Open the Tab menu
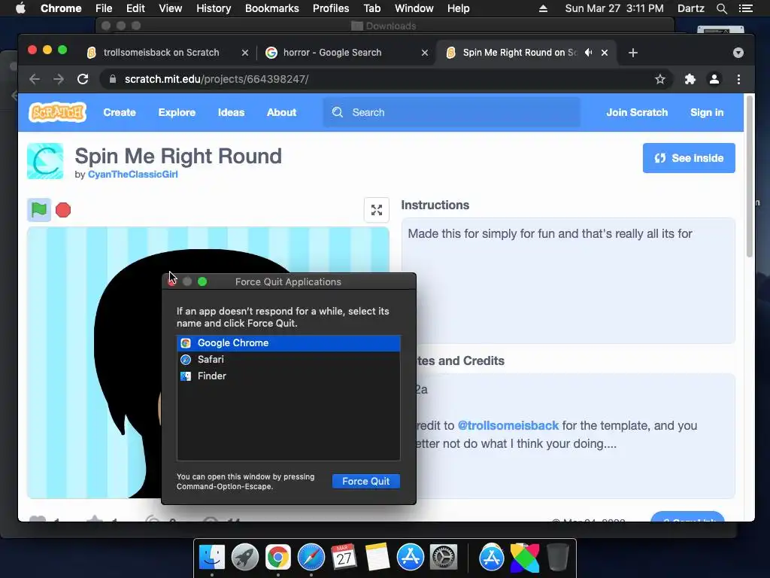770x578 pixels. pos(371,8)
